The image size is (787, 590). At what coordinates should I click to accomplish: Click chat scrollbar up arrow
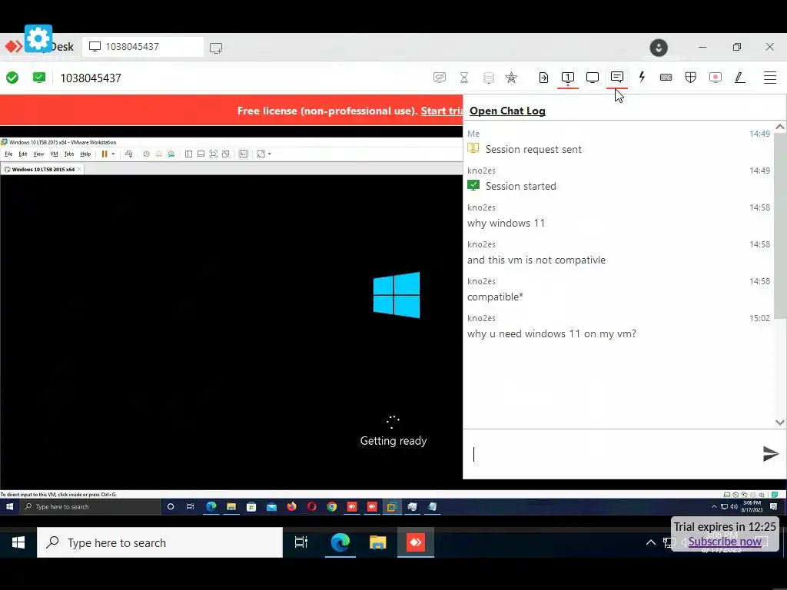[779, 127]
